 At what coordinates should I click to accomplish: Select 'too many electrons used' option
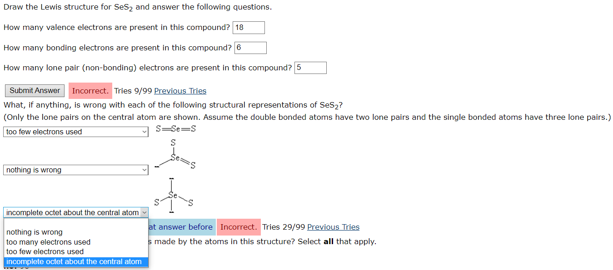pyautogui.click(x=48, y=242)
